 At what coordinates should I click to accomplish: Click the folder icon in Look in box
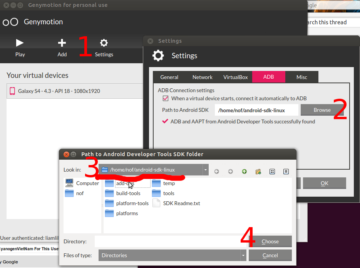[x=105, y=170]
